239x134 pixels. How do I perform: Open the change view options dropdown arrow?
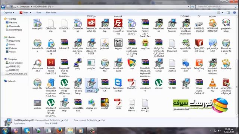pyautogui.click(x=222, y=13)
